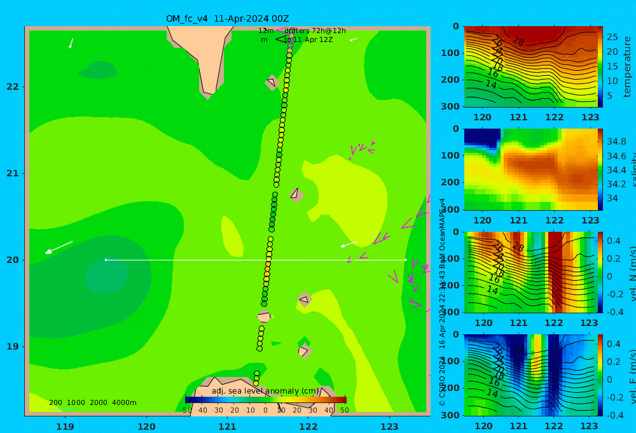The height and width of the screenshot is (433, 636).
Task: Click the western endpoint of the white transect line
Action: point(106,260)
